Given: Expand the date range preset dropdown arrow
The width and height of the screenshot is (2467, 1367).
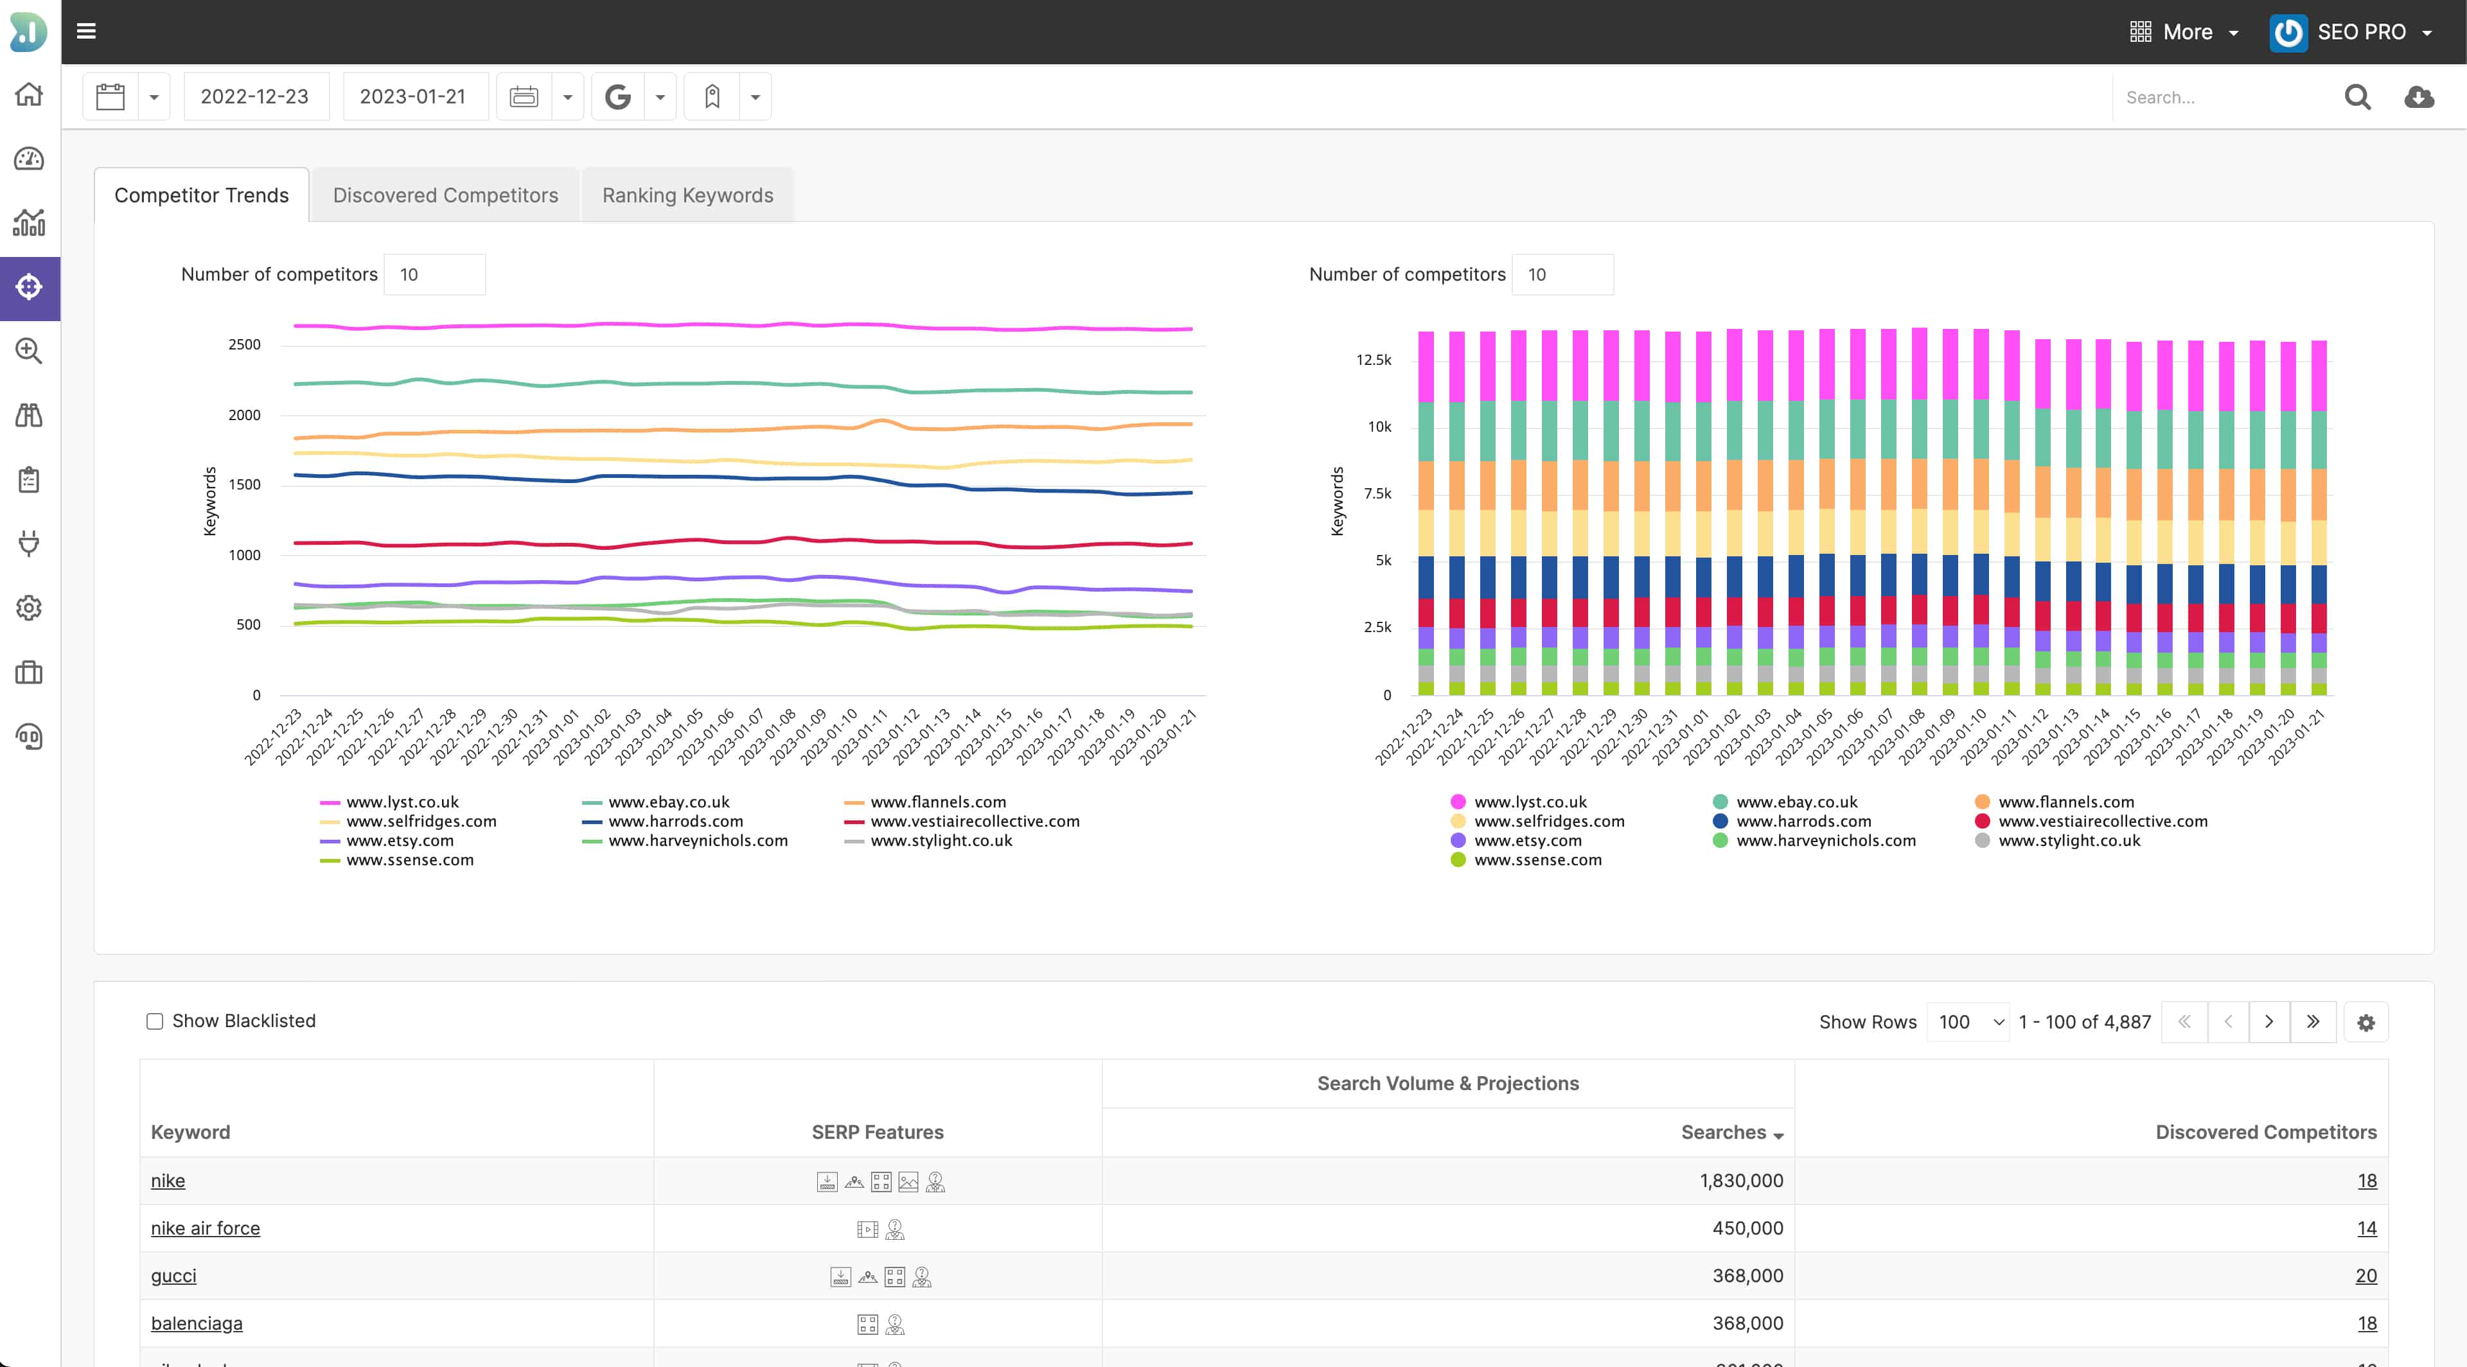Looking at the screenshot, I should coord(567,97).
